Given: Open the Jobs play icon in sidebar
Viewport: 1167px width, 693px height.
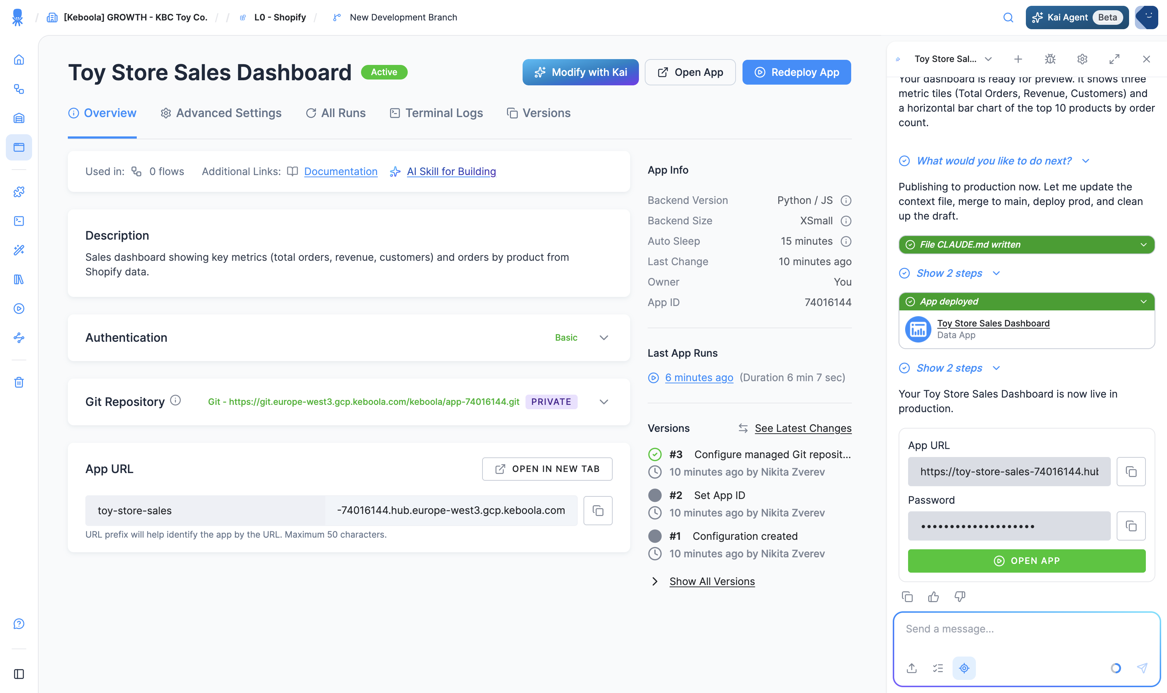Looking at the screenshot, I should [x=19, y=309].
